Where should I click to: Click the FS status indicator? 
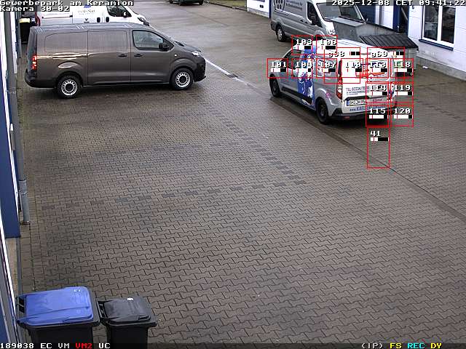[x=395, y=345]
